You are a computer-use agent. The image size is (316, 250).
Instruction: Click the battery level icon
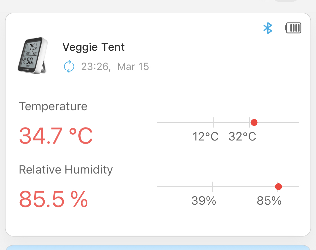click(293, 28)
